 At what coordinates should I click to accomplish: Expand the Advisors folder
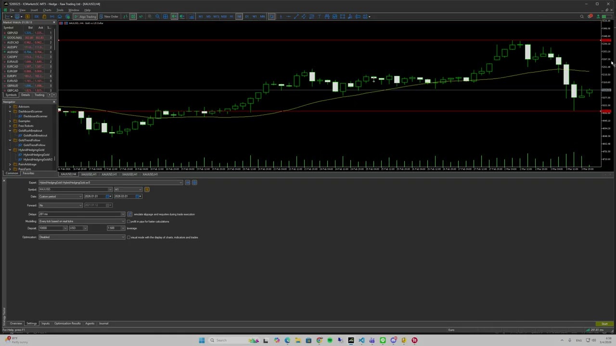pos(10,107)
